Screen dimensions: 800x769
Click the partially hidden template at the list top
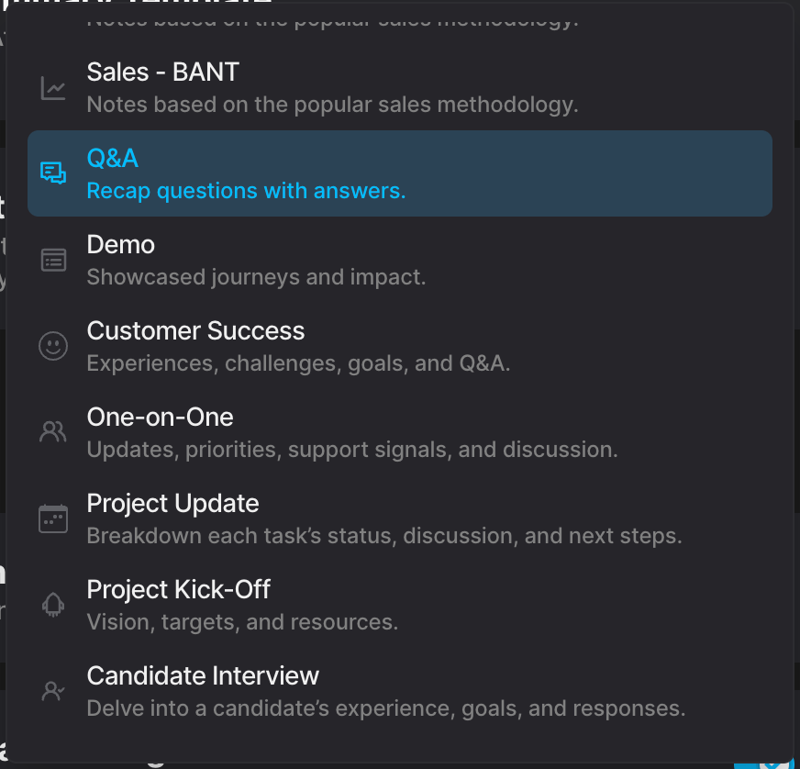pyautogui.click(x=332, y=19)
